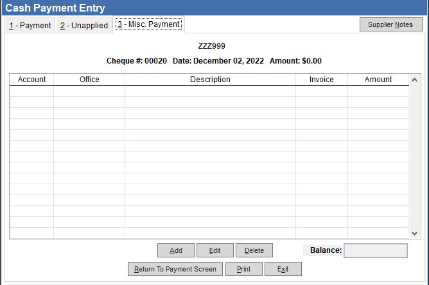Open Supplier Notes

coord(390,24)
